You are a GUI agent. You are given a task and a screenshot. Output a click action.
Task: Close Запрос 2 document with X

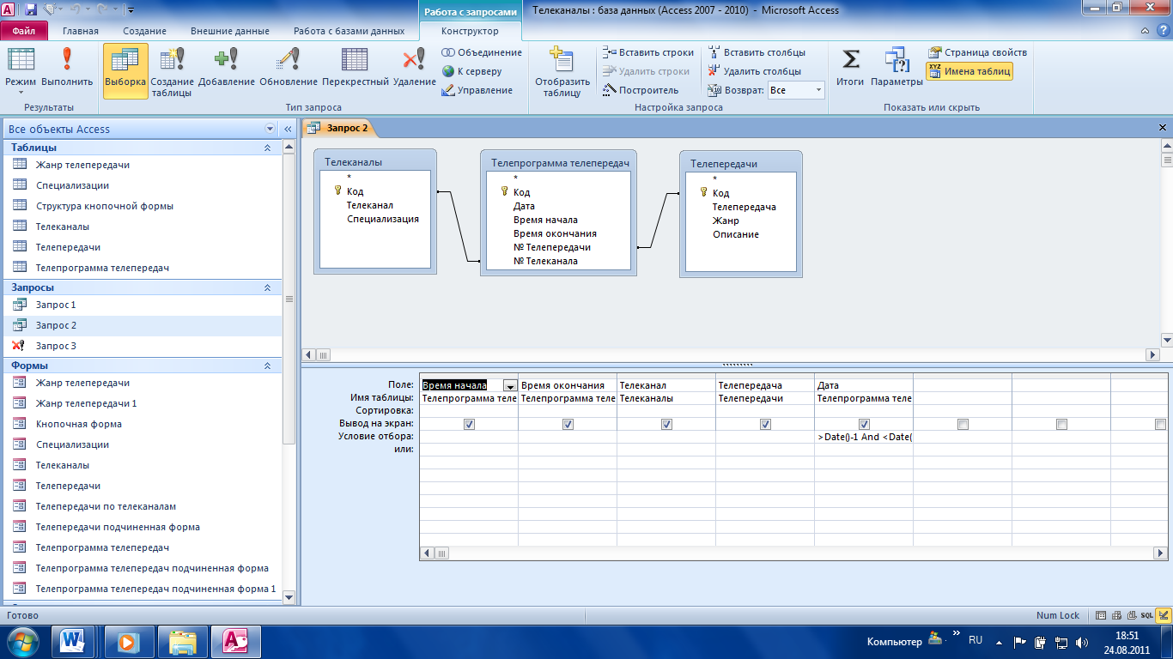(x=1164, y=127)
